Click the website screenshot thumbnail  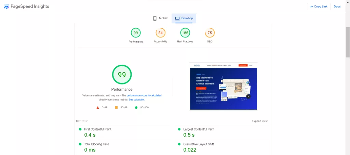point(224,86)
